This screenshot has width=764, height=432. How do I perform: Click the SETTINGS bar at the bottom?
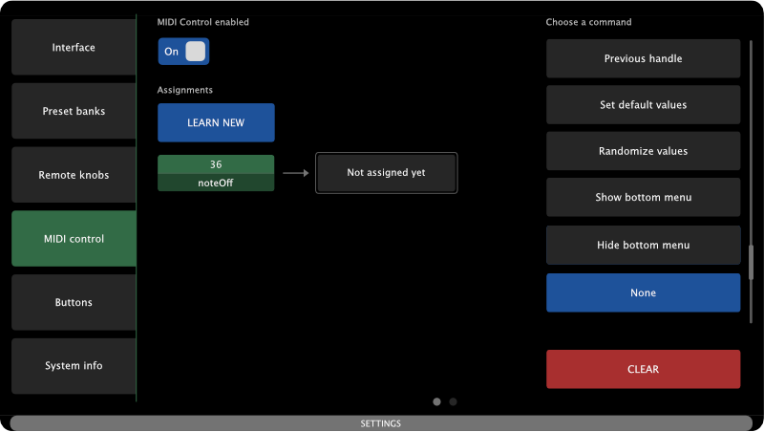coord(381,423)
